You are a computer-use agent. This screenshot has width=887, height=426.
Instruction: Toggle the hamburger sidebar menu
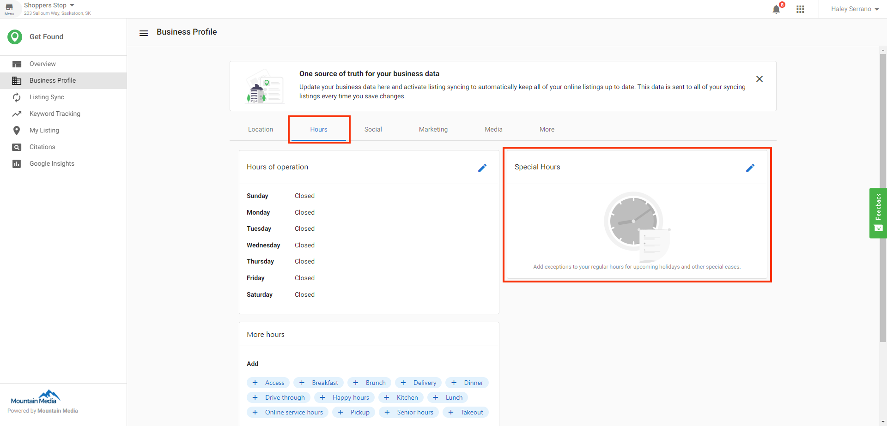pyautogui.click(x=144, y=33)
